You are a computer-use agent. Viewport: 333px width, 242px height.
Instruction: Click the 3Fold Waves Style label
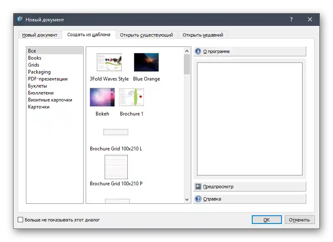(109, 79)
